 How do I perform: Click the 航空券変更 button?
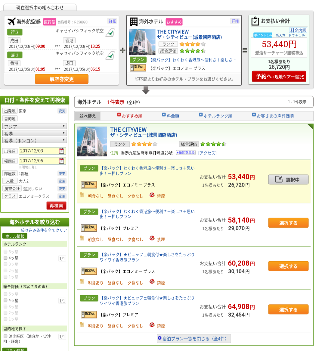[62, 79]
